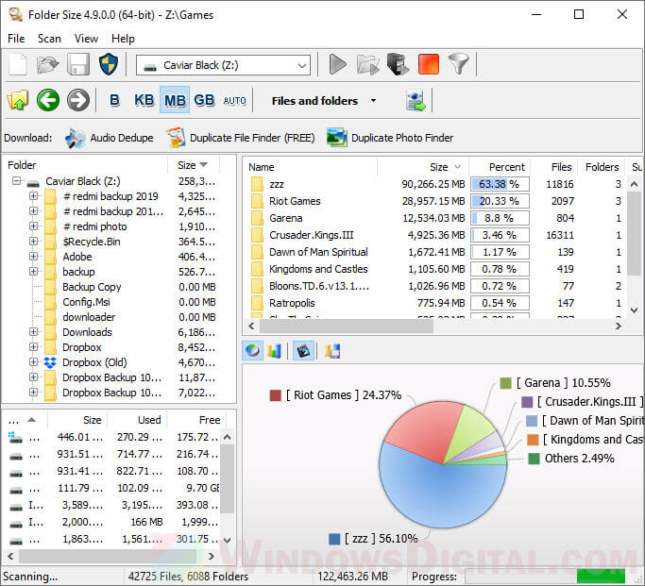Image resolution: width=645 pixels, height=586 pixels.
Task: Open the Scan menu
Action: coord(49,39)
